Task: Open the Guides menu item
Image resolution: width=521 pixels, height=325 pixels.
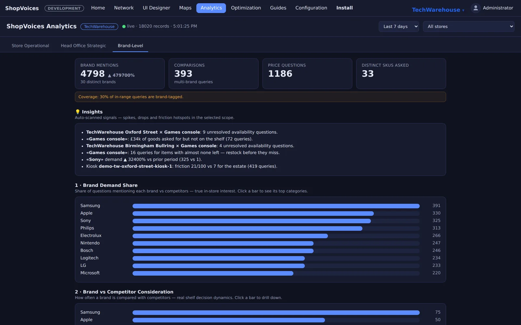Action: [278, 8]
